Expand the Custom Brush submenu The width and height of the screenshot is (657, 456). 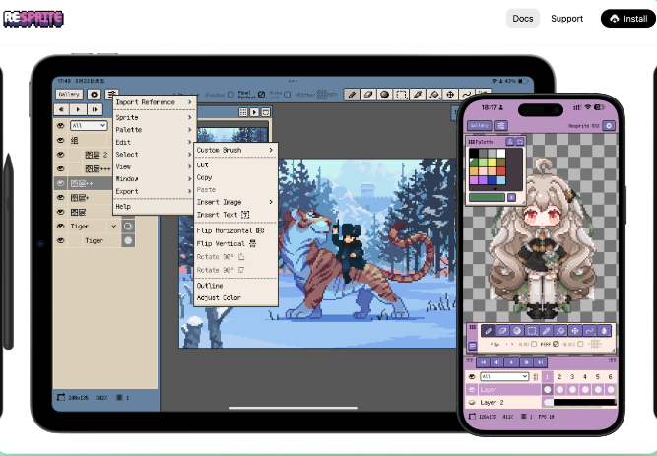[x=234, y=150]
